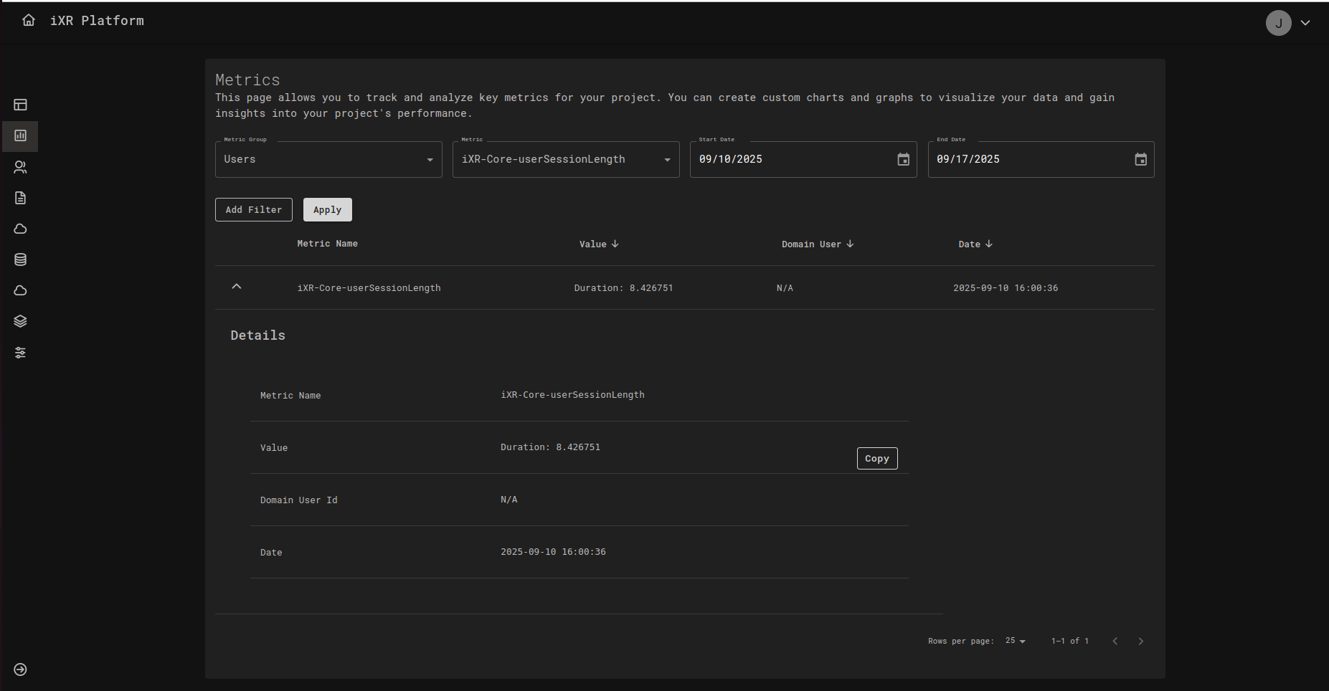The height and width of the screenshot is (691, 1329).
Task: Expand the Metric Group dropdown
Action: pyautogui.click(x=328, y=159)
